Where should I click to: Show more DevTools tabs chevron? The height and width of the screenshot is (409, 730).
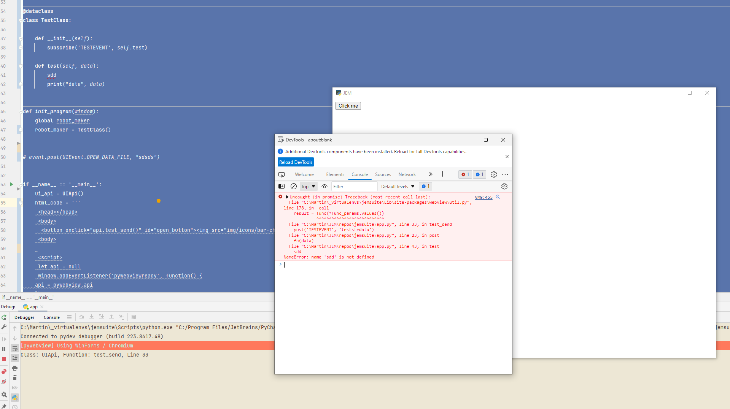tap(431, 174)
